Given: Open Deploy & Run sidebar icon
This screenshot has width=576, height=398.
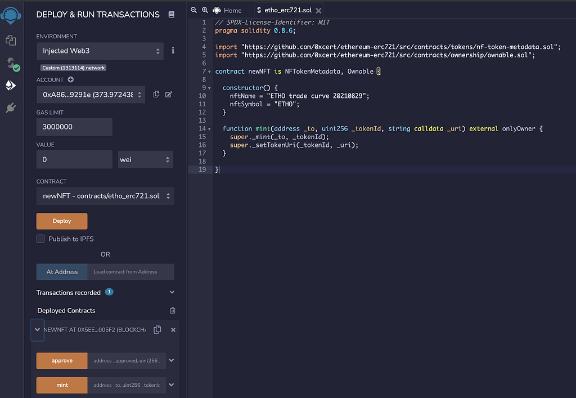Looking at the screenshot, I should 11,85.
